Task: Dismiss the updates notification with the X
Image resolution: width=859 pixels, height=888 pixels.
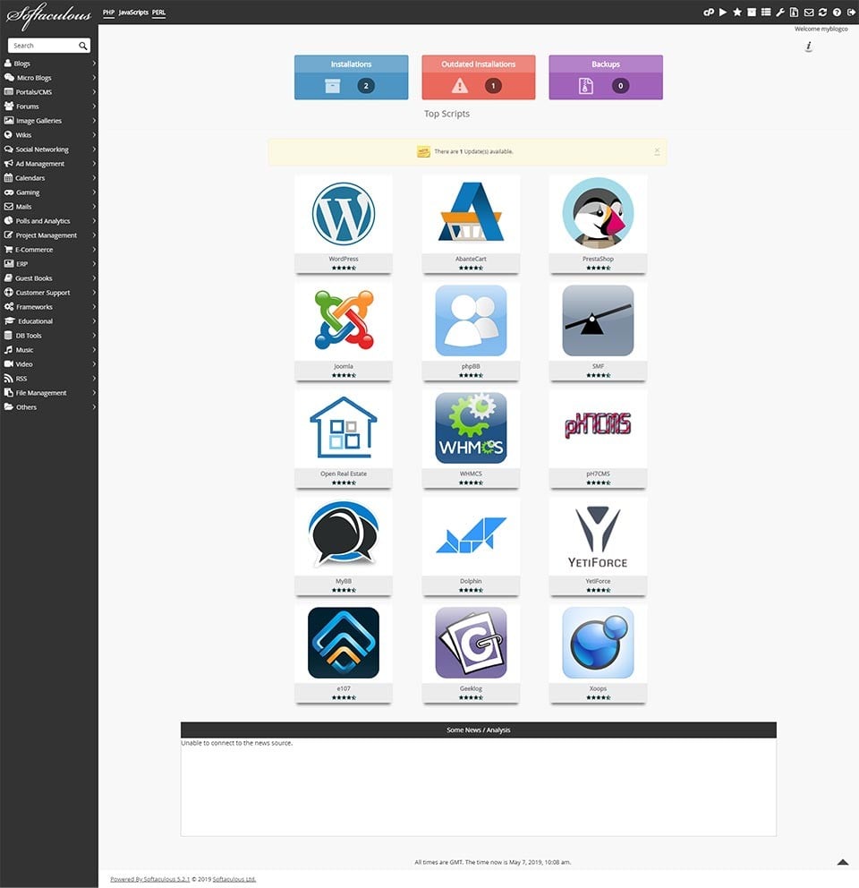Action: click(x=658, y=150)
